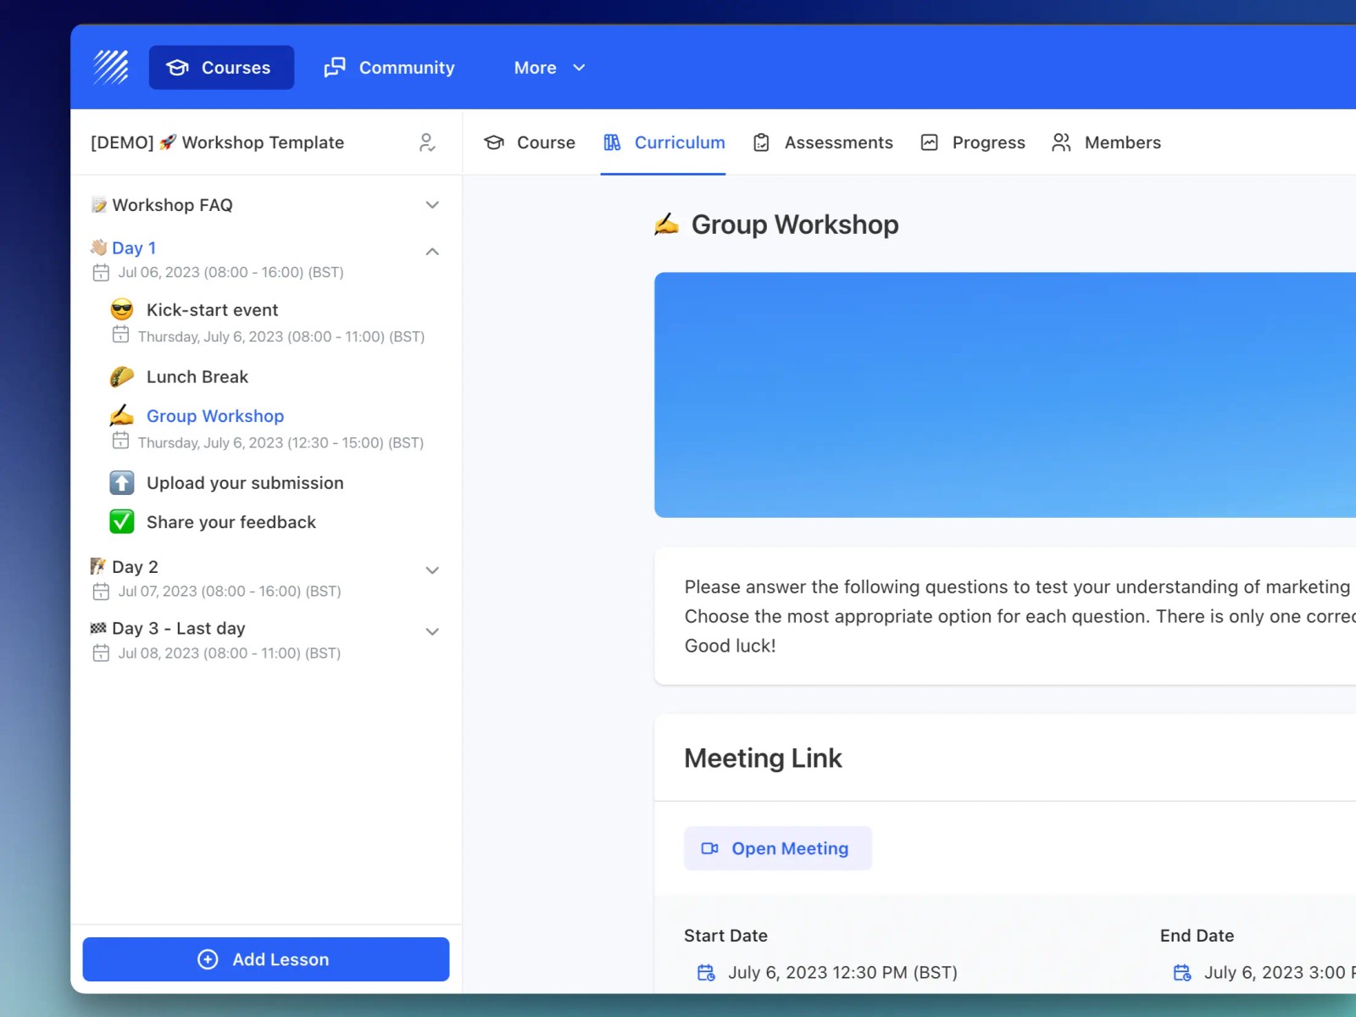Screen dimensions: 1356x1017
Task: Expand the Day 2 section
Action: click(x=432, y=570)
